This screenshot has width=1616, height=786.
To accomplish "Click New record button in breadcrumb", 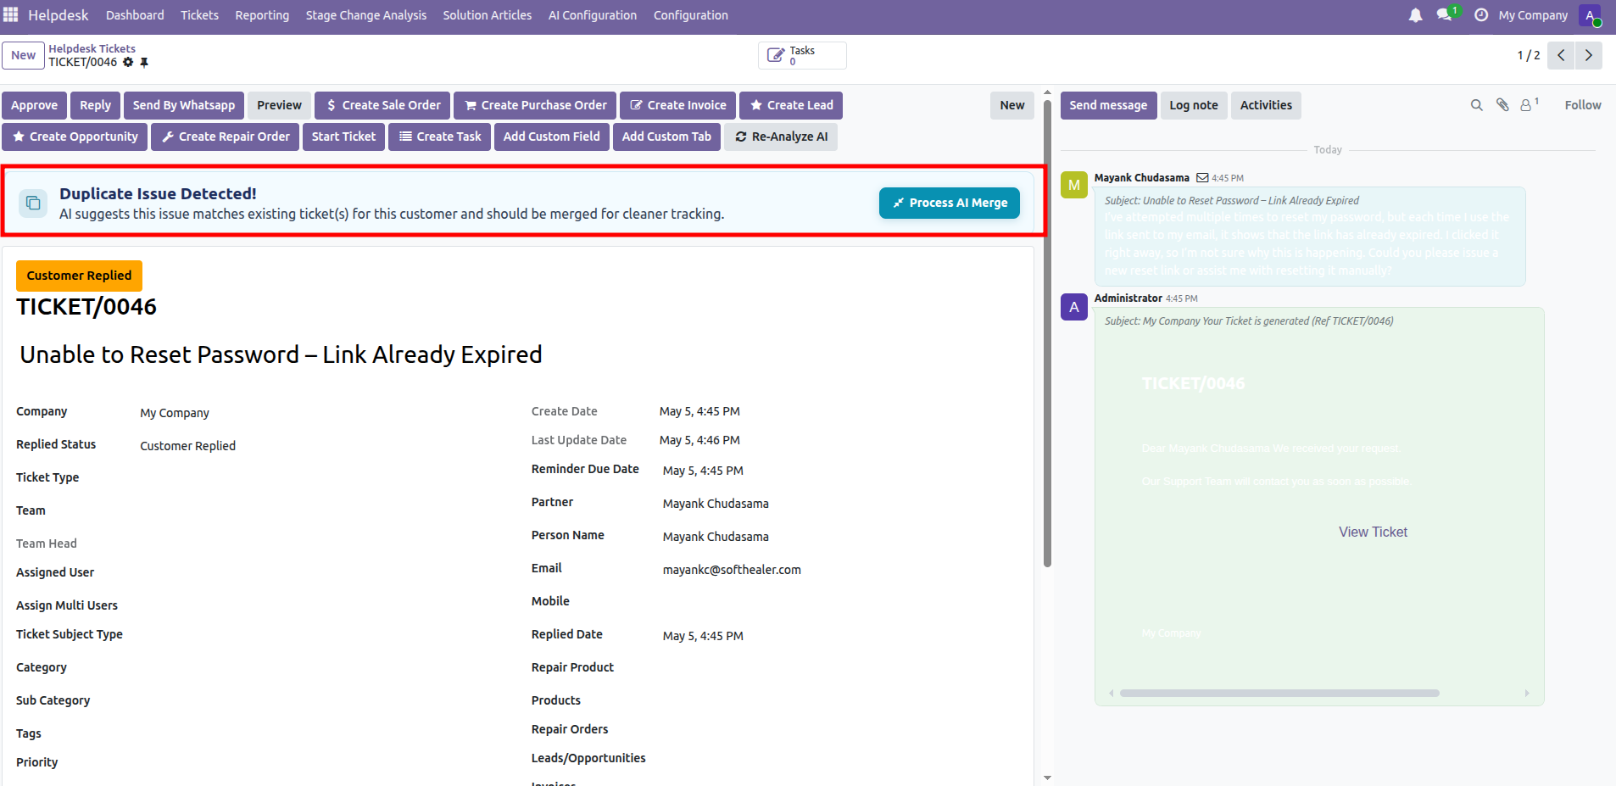I will [x=23, y=55].
